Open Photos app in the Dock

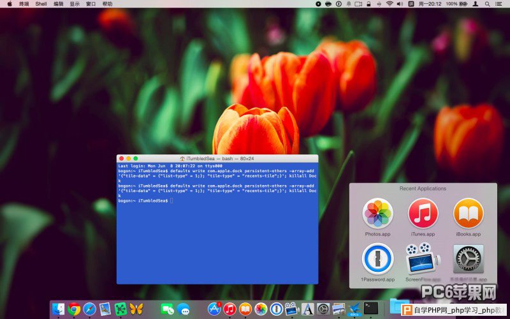[x=261, y=309]
